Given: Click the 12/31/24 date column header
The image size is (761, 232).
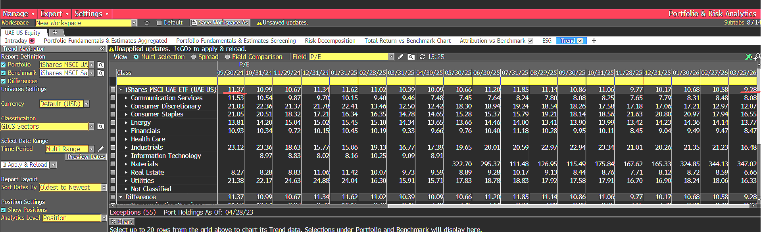Looking at the screenshot, I should (316, 73).
